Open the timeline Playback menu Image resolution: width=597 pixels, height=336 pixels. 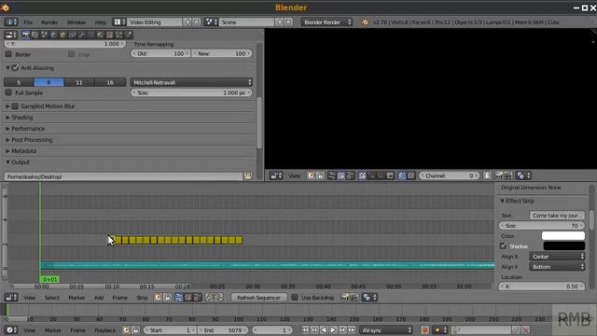pos(104,330)
